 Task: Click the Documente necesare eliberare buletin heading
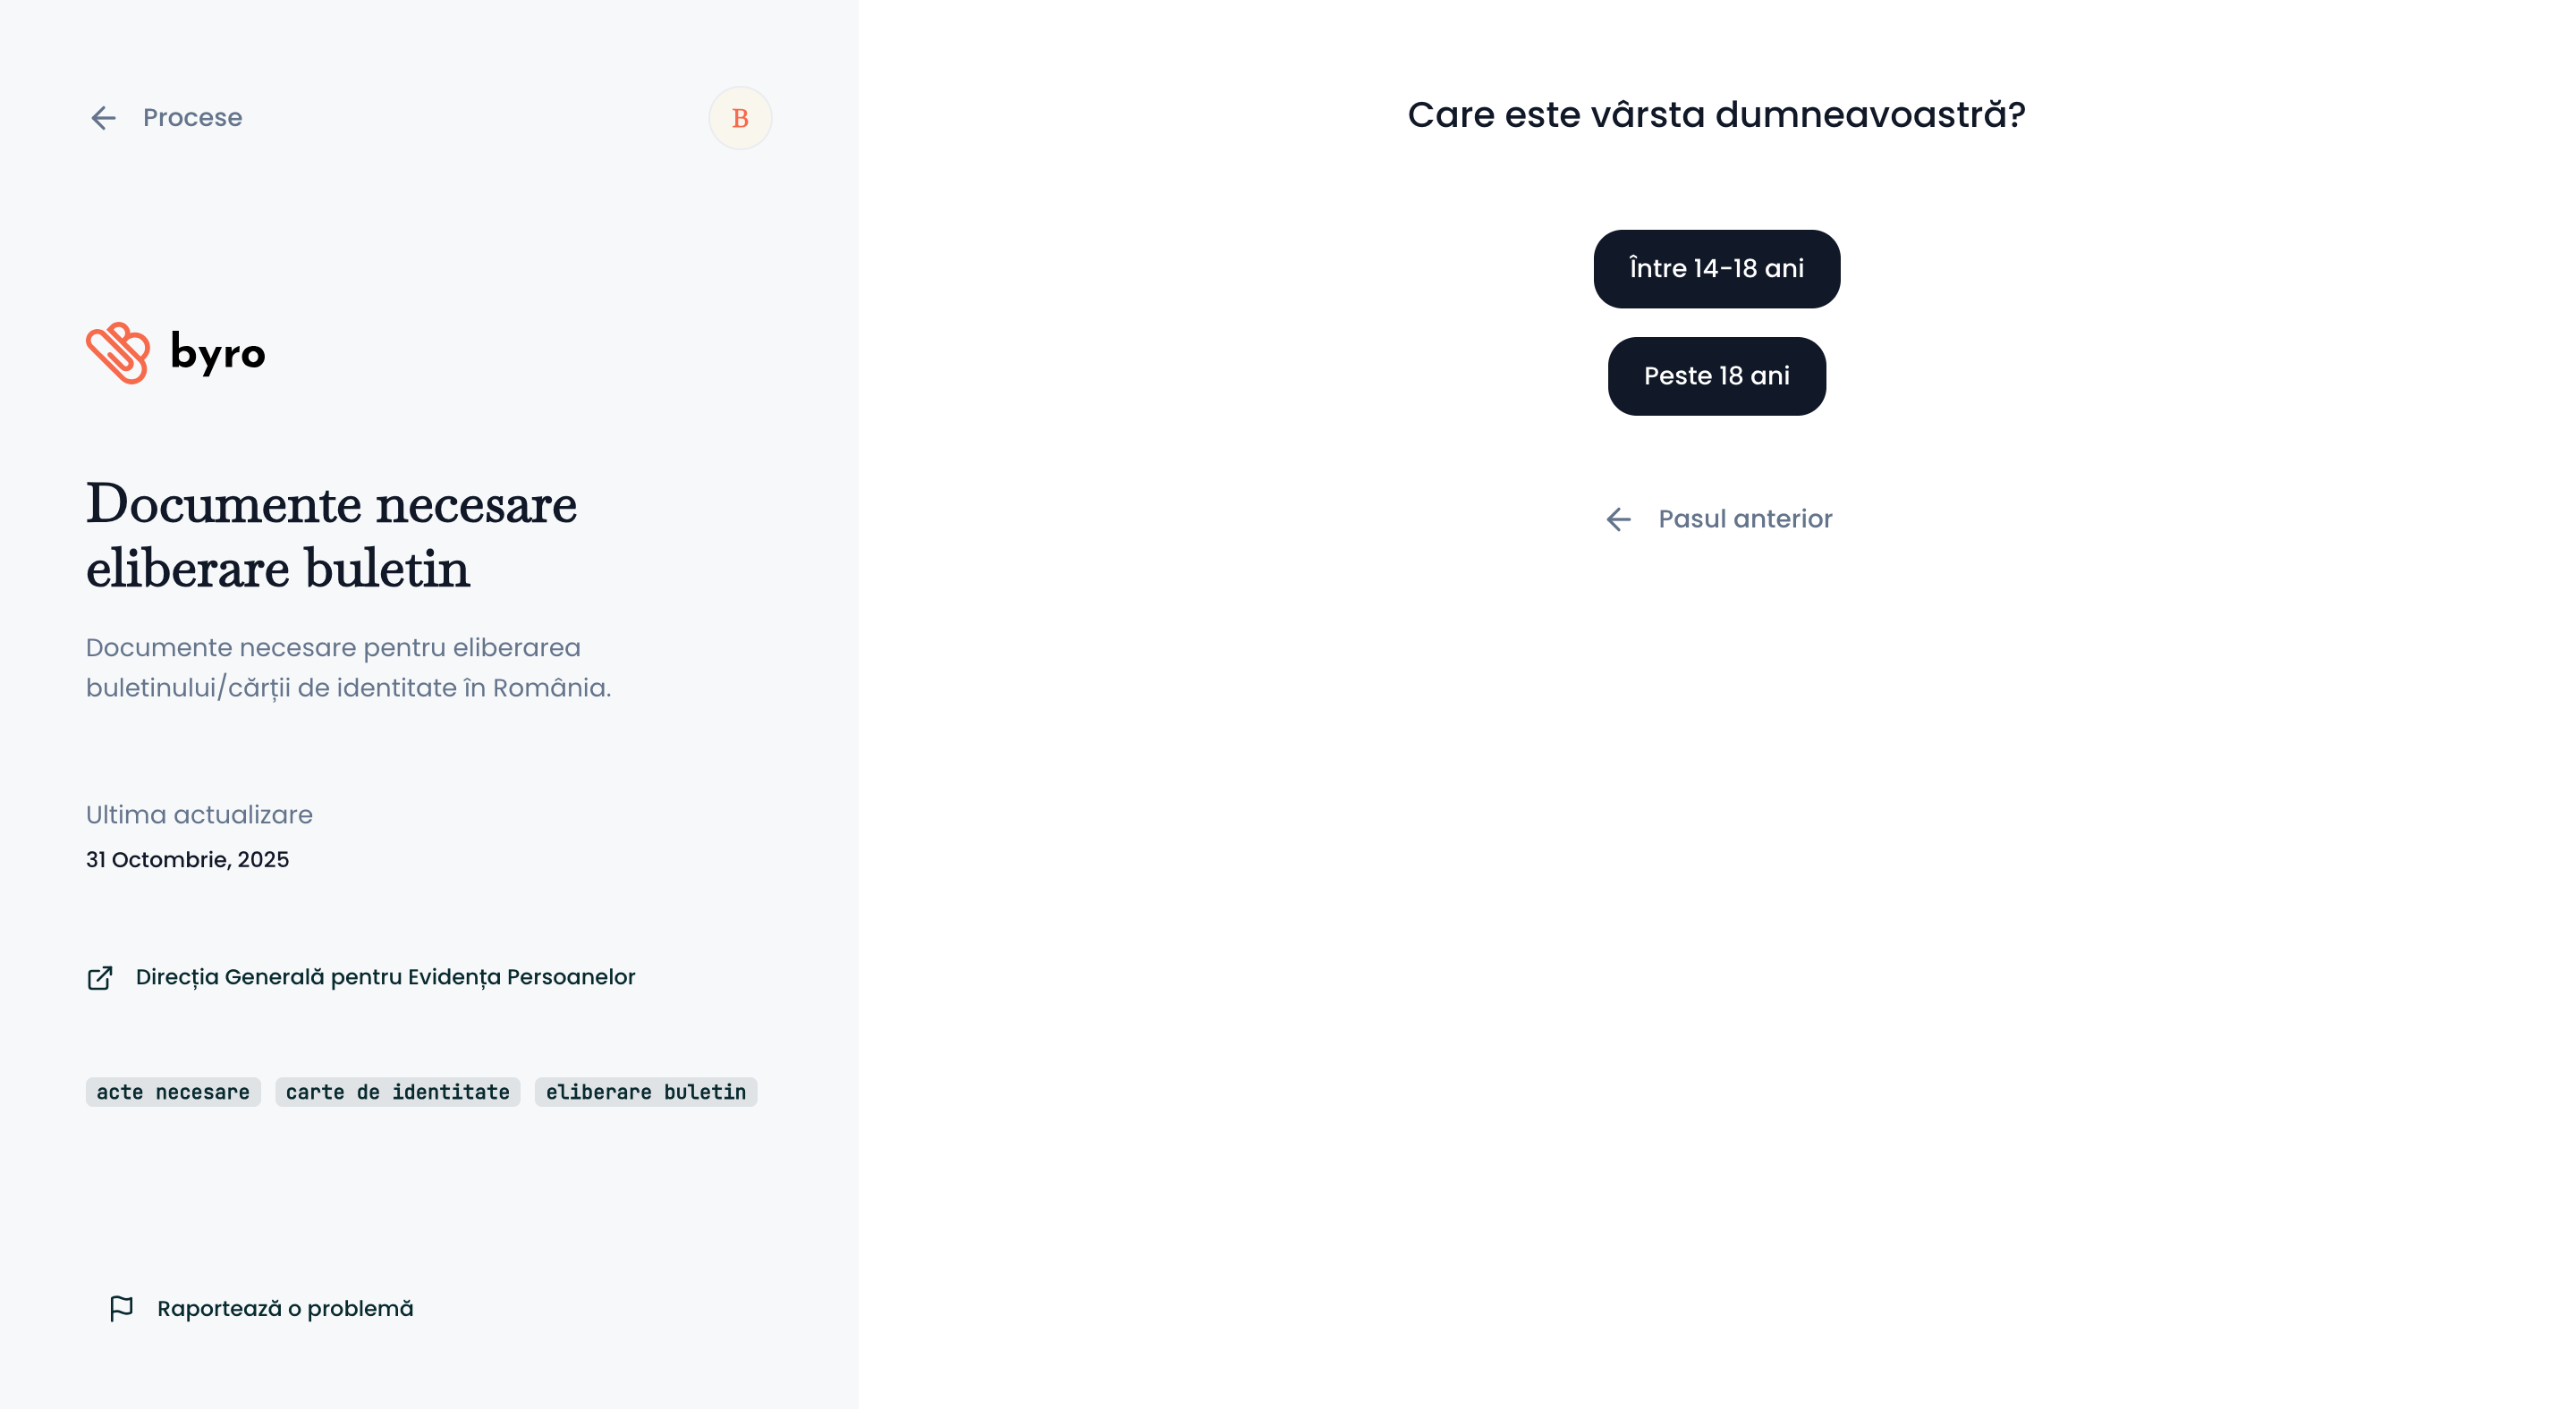[x=331, y=536]
